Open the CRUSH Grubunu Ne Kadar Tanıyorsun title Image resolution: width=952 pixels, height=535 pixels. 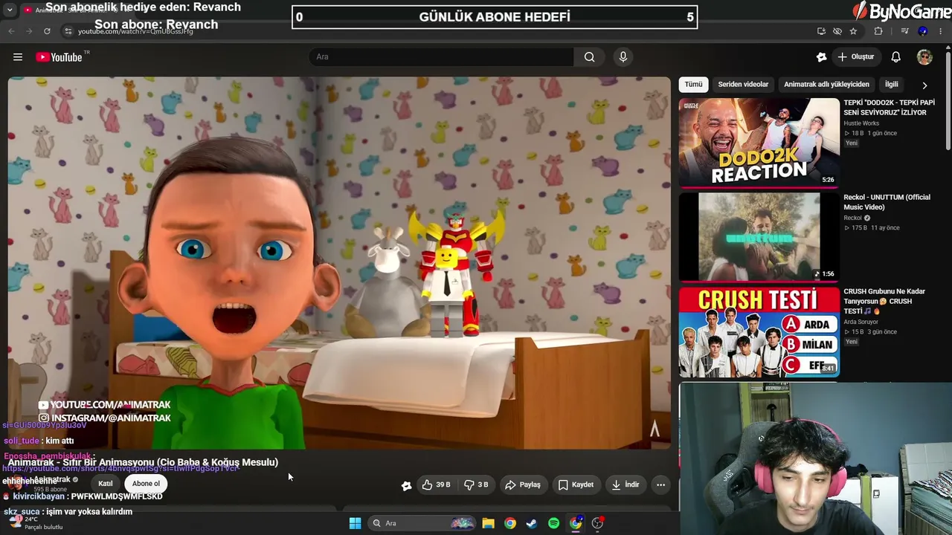tap(884, 301)
